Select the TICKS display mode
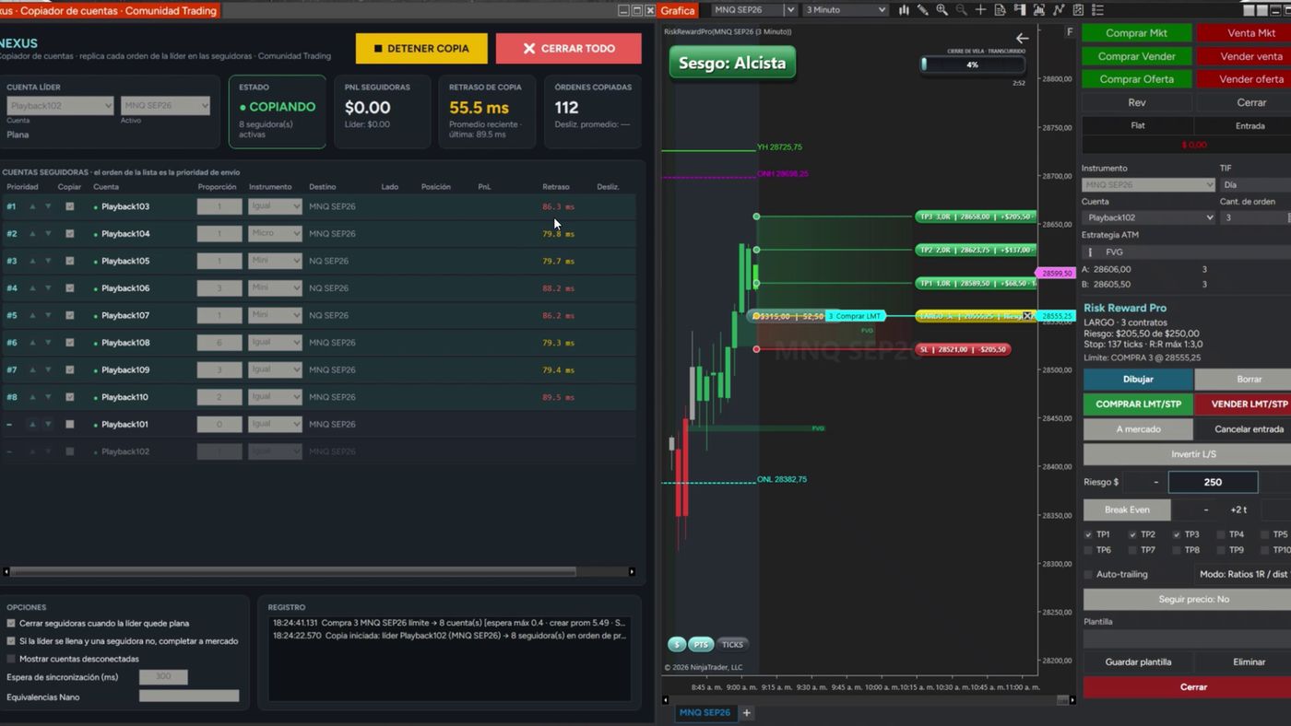This screenshot has width=1291, height=726. point(732,644)
